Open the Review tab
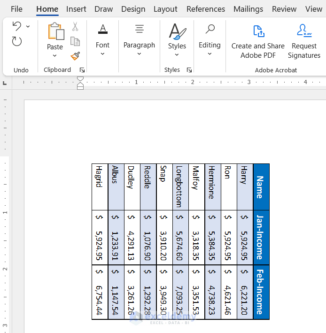 pos(284,9)
